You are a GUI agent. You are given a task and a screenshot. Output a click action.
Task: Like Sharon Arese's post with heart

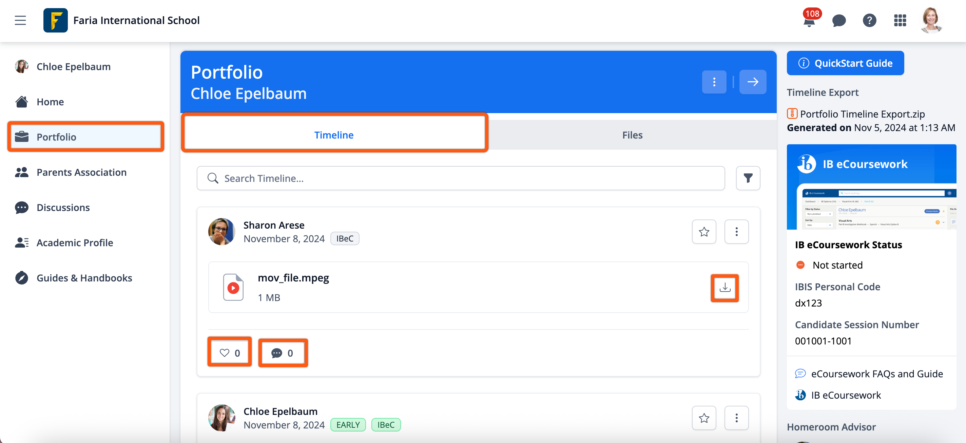230,353
